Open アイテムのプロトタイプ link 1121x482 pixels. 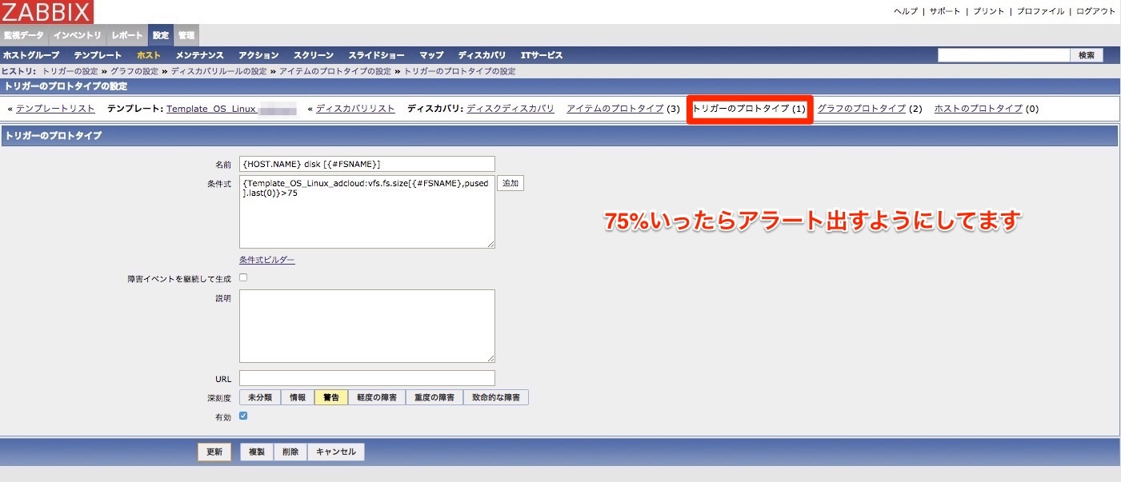pos(615,109)
